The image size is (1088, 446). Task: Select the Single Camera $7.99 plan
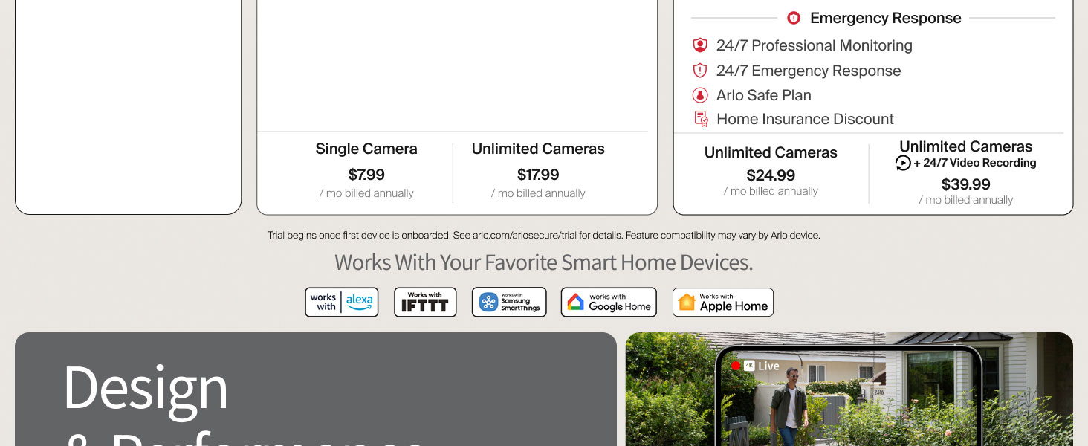point(366,170)
